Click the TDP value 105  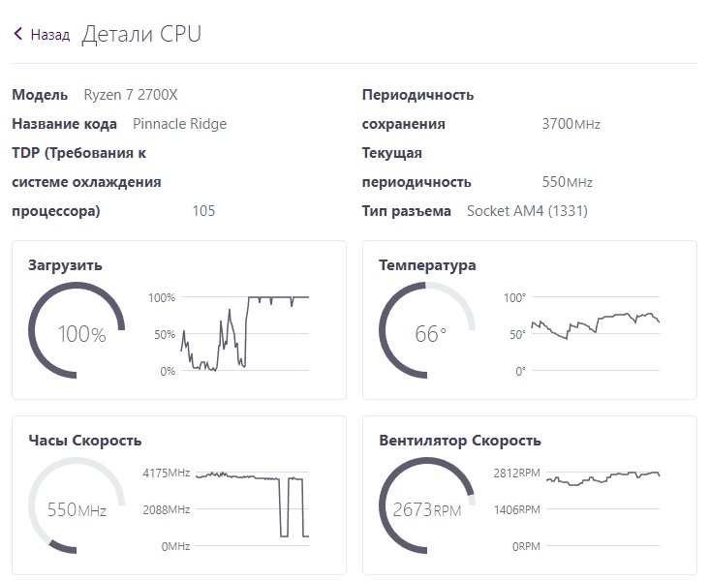click(x=203, y=211)
